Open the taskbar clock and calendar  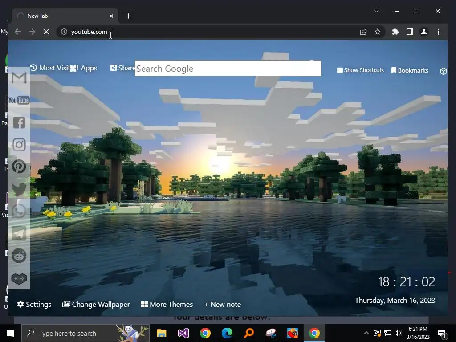(x=418, y=333)
